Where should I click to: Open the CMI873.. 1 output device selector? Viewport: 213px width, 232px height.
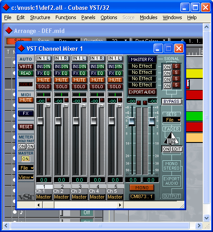[142, 197]
